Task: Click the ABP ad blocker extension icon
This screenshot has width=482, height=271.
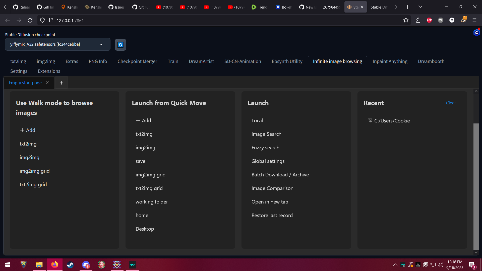Action: (x=429, y=20)
